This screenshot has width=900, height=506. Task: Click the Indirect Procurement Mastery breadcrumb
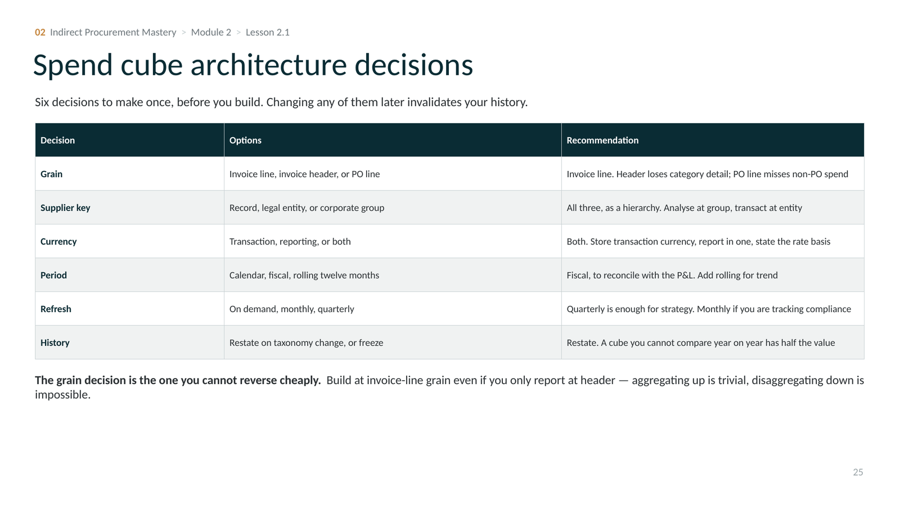(x=113, y=32)
